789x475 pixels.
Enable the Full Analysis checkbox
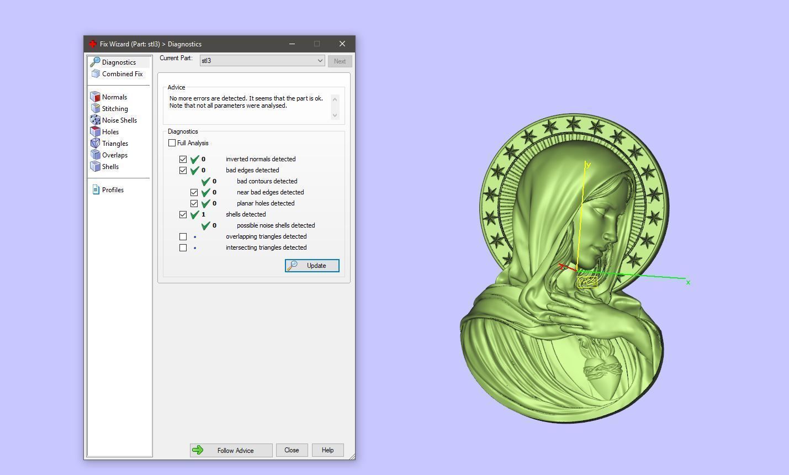point(172,143)
